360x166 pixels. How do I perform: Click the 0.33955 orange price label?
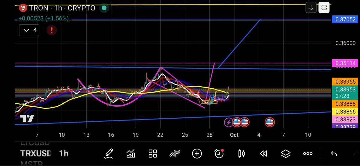tap(345, 81)
